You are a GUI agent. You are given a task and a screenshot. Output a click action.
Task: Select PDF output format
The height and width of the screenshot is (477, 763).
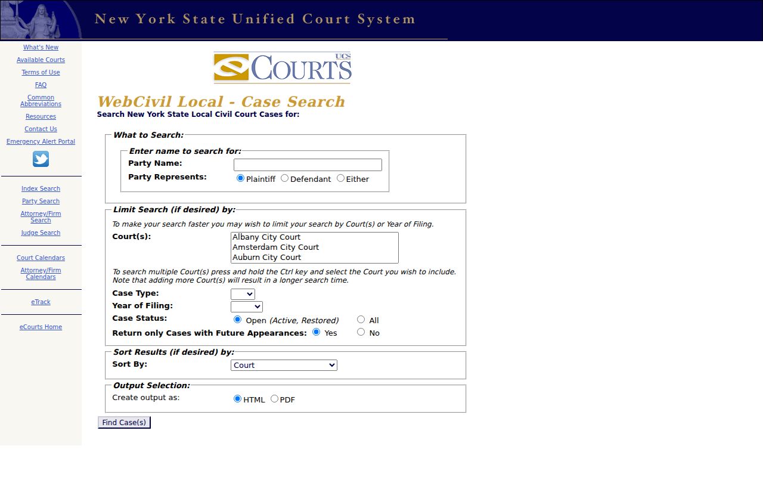point(274,399)
